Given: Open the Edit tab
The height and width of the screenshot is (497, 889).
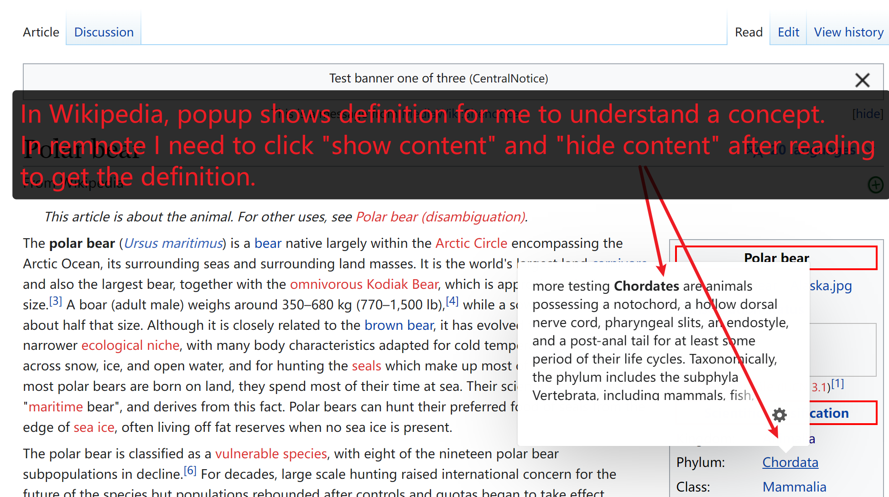Looking at the screenshot, I should point(788,32).
